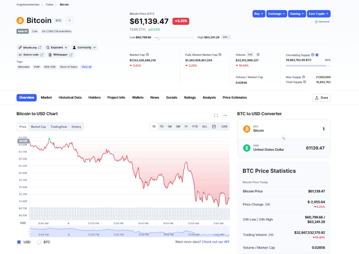Switch to the Market tab
Screen dimensions: 359x254
[46, 97]
